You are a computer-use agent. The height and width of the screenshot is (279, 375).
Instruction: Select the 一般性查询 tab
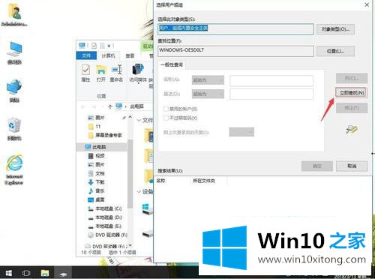pos(172,64)
